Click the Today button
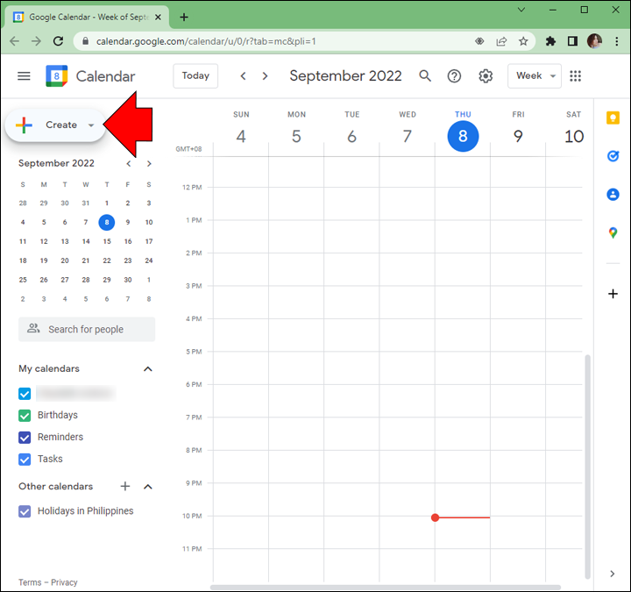 click(195, 75)
